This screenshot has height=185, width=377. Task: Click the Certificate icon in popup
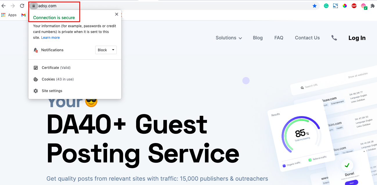36,68
